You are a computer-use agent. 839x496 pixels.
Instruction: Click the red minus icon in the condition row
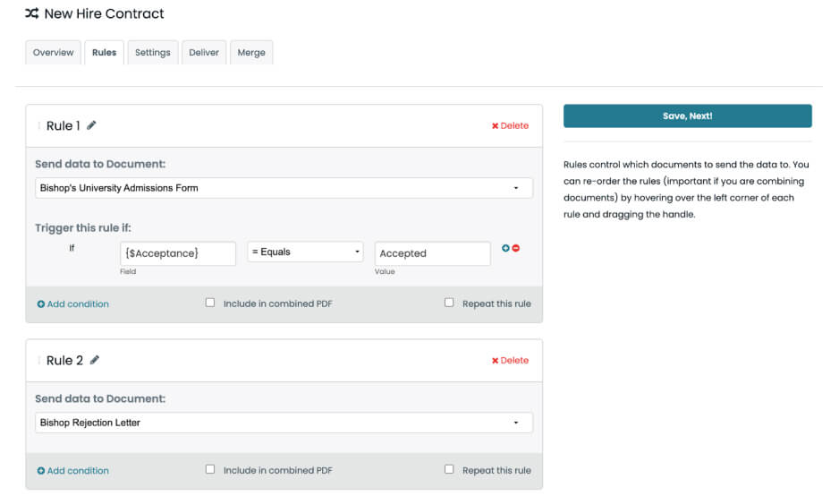516,248
